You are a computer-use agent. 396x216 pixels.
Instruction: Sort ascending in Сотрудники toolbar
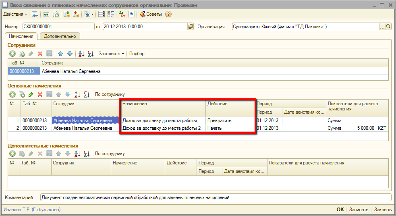81,54
